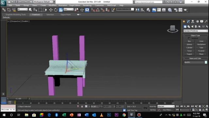This screenshot has height=118, width=209.
Task: Click the Cylinder primitive button
Action: coord(189,48)
